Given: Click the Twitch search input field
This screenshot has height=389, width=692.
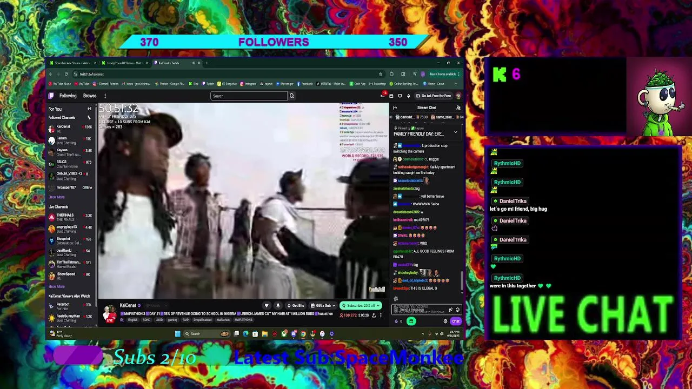Looking at the screenshot, I should (249, 96).
